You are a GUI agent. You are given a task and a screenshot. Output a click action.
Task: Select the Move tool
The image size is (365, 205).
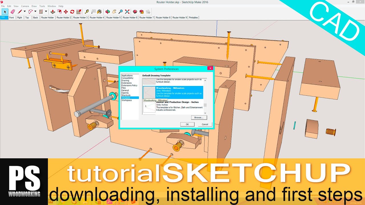click(66, 12)
